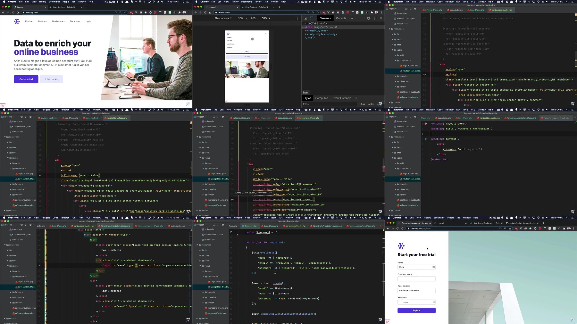Viewport: 577px width, 324px height.
Task: Open the 50% zoom dropdown in device toolbar
Action: pyautogui.click(x=266, y=18)
